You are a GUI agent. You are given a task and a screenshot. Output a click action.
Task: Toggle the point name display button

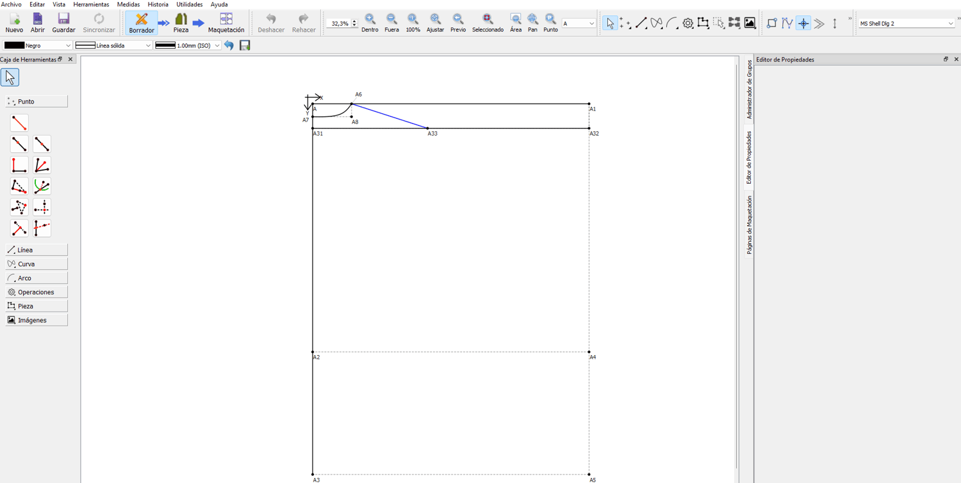point(772,24)
